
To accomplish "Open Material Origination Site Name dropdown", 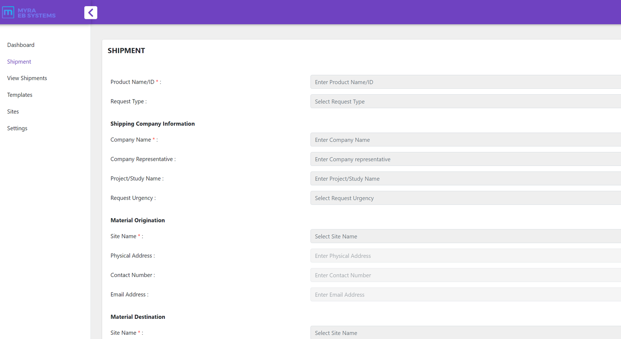I will click(466, 236).
